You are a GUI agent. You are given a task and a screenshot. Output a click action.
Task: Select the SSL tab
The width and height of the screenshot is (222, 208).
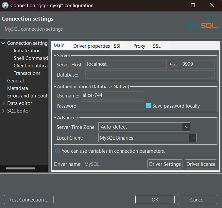pos(157,46)
